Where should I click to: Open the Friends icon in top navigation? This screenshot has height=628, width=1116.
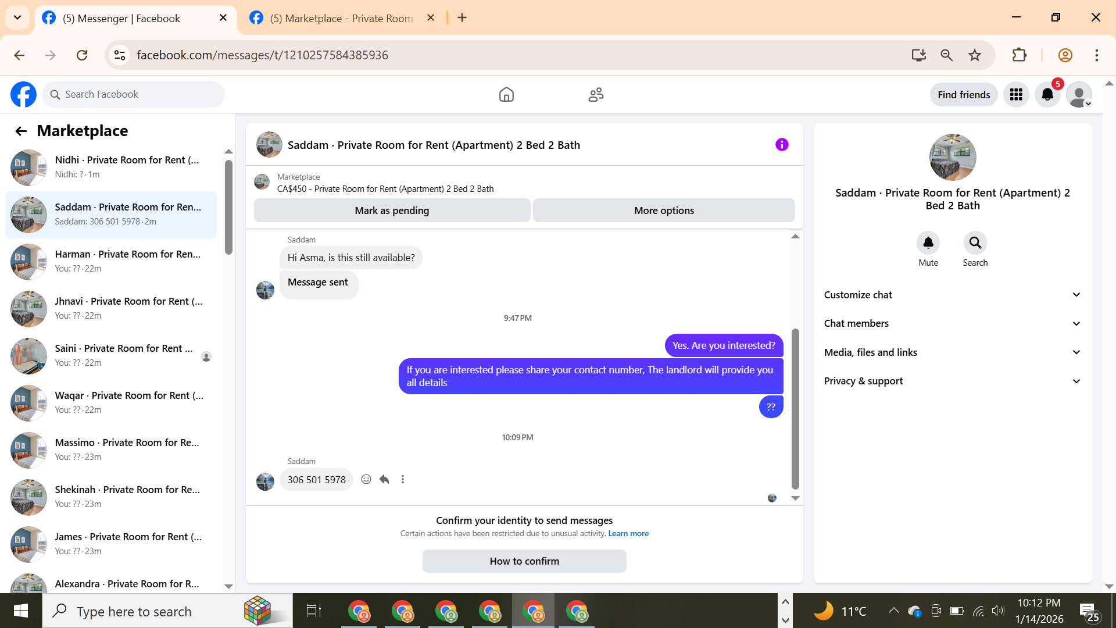coord(596,94)
